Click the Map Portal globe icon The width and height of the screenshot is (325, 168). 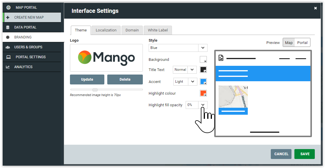[8, 8]
